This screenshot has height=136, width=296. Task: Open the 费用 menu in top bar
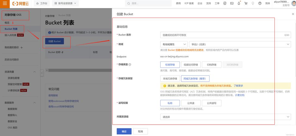(178, 4)
